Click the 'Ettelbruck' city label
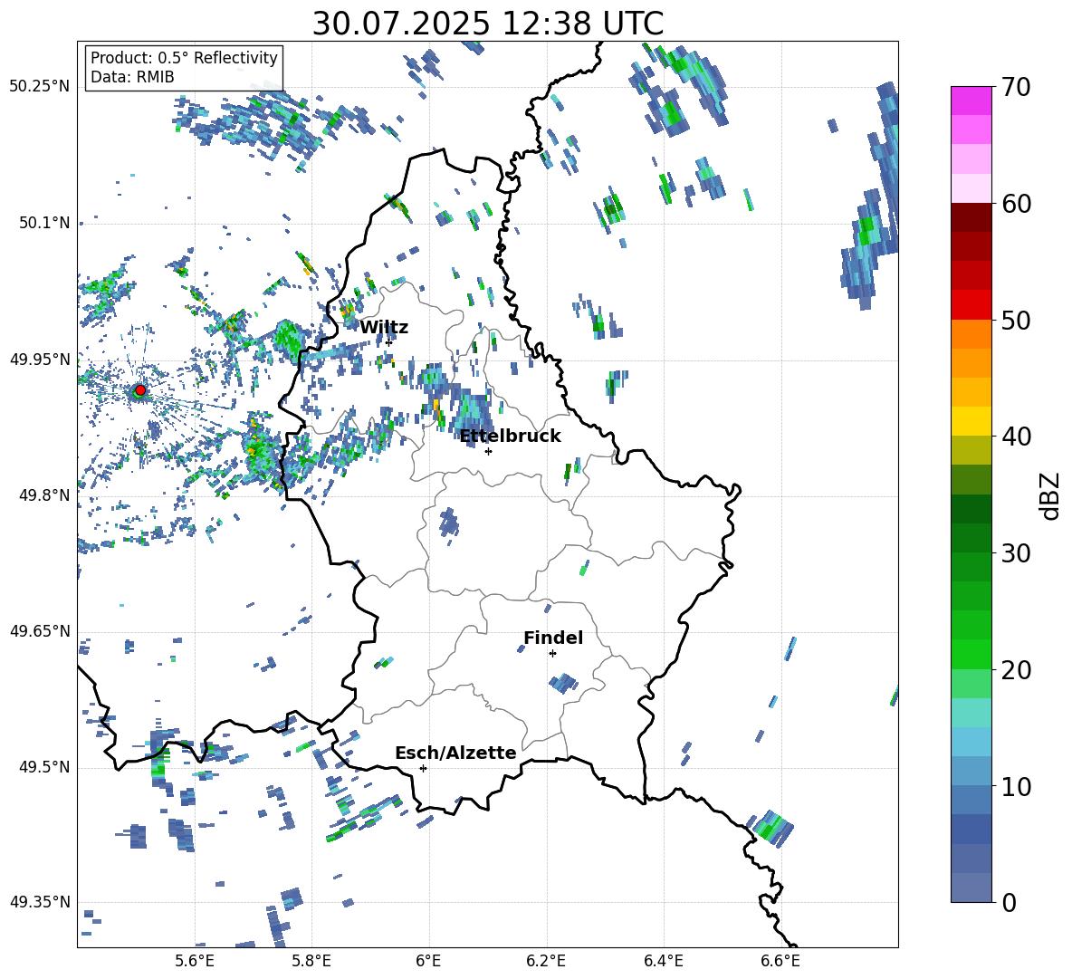 pyautogui.click(x=510, y=437)
